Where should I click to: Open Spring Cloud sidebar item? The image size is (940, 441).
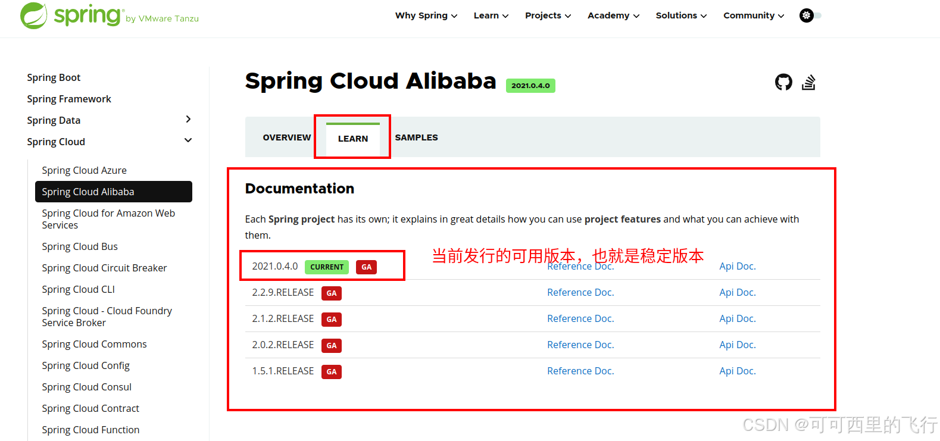(56, 142)
